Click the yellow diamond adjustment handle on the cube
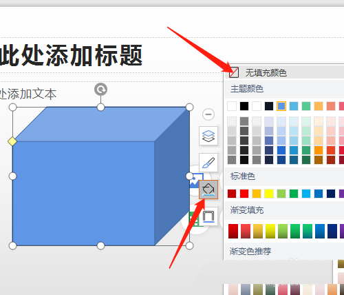This screenshot has height=295, width=344. coord(12,141)
